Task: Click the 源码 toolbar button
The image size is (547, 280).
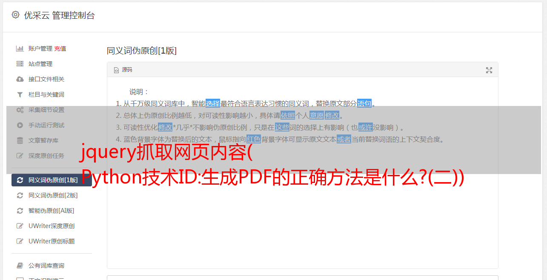Action: click(123, 70)
